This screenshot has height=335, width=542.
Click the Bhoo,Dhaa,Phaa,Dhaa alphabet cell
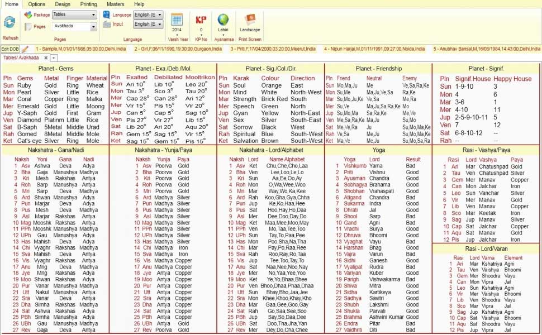[287, 286]
